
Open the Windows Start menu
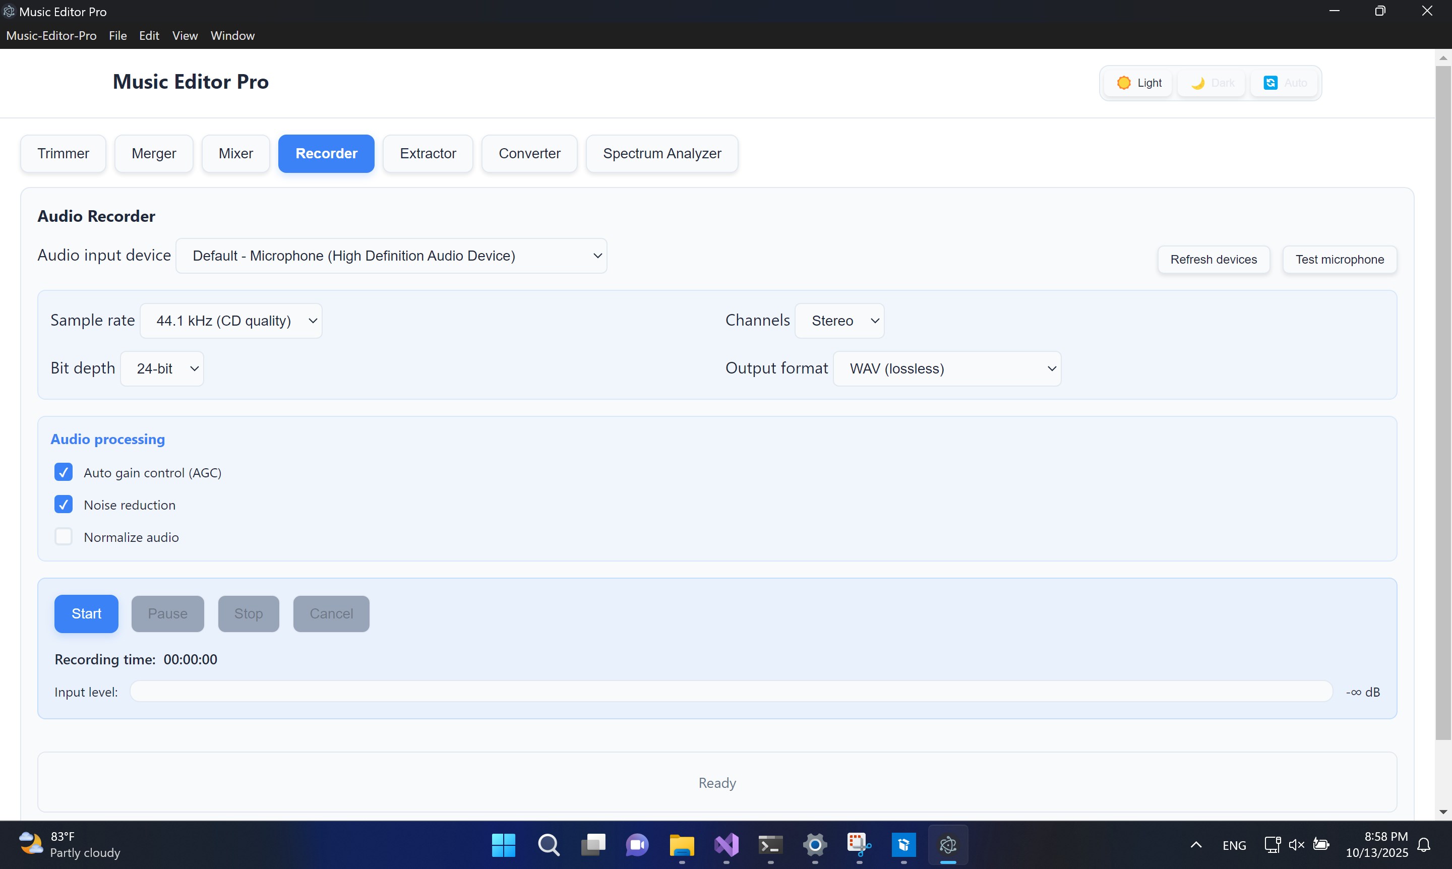(x=504, y=845)
